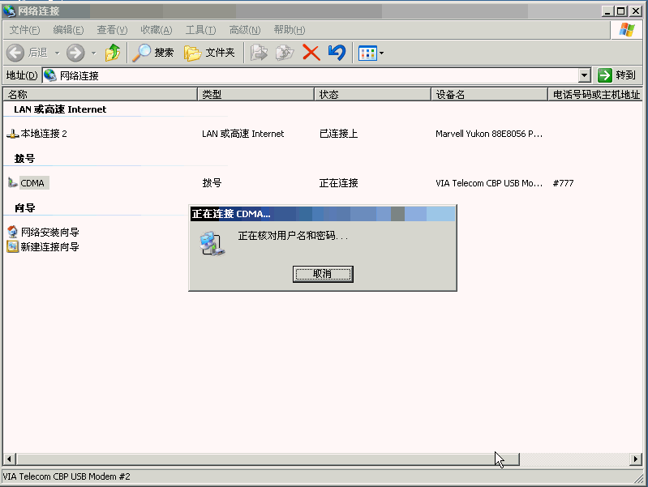Viewport: 648px width, 487px height.
Task: Click the 向导 group header
Action: pyautogui.click(x=24, y=207)
